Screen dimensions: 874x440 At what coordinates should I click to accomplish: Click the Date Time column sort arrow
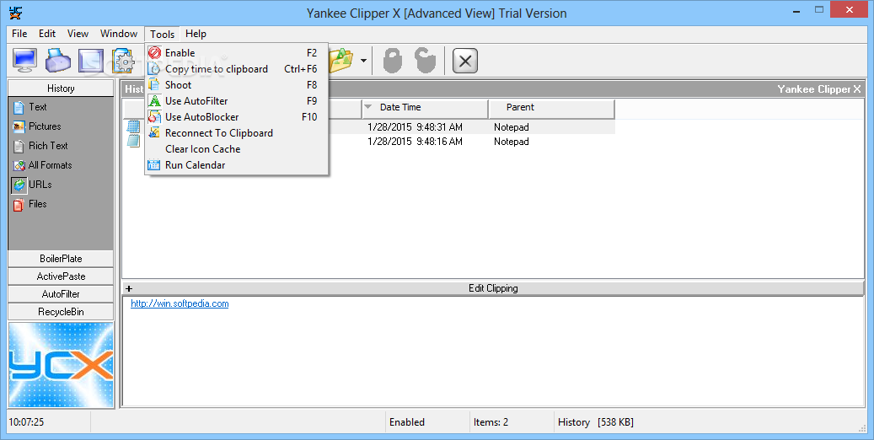pyautogui.click(x=367, y=107)
